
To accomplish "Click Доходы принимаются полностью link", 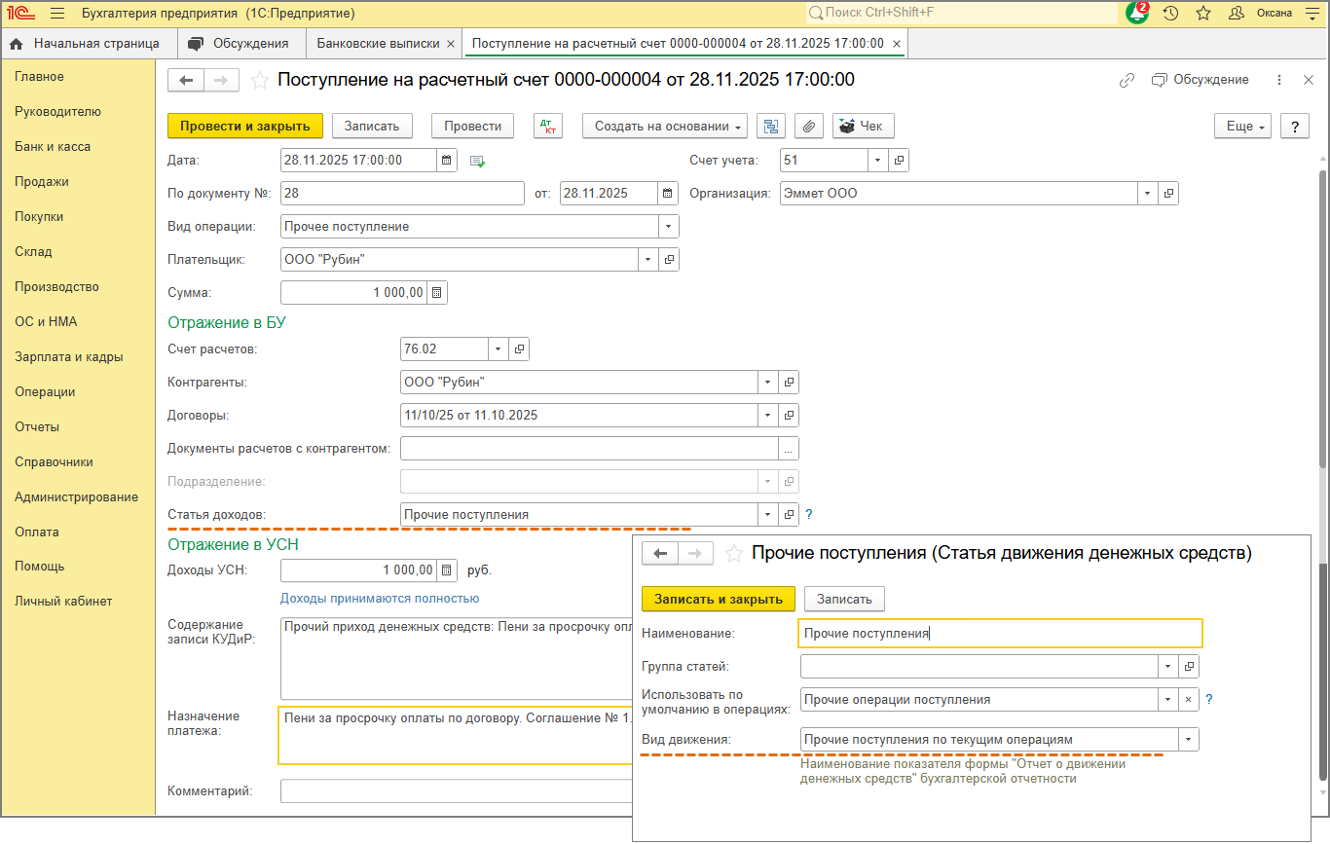I will pos(380,599).
